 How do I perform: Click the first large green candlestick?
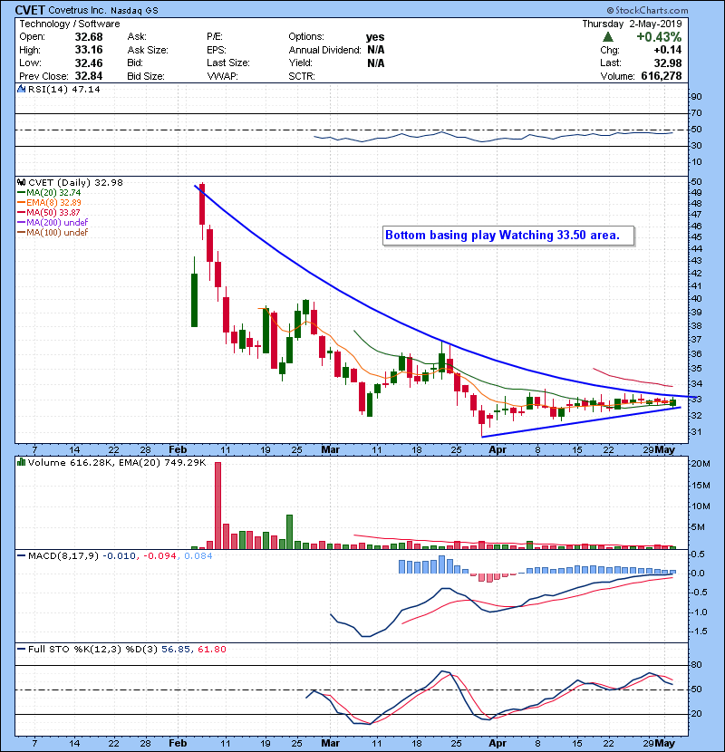pos(194,300)
